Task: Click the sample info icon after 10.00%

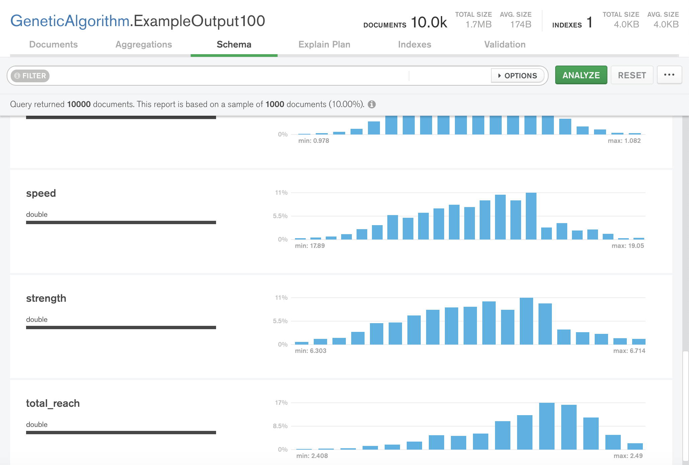Action: coord(372,104)
